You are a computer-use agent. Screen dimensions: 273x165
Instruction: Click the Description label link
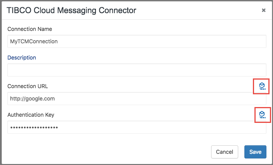[x=22, y=58]
